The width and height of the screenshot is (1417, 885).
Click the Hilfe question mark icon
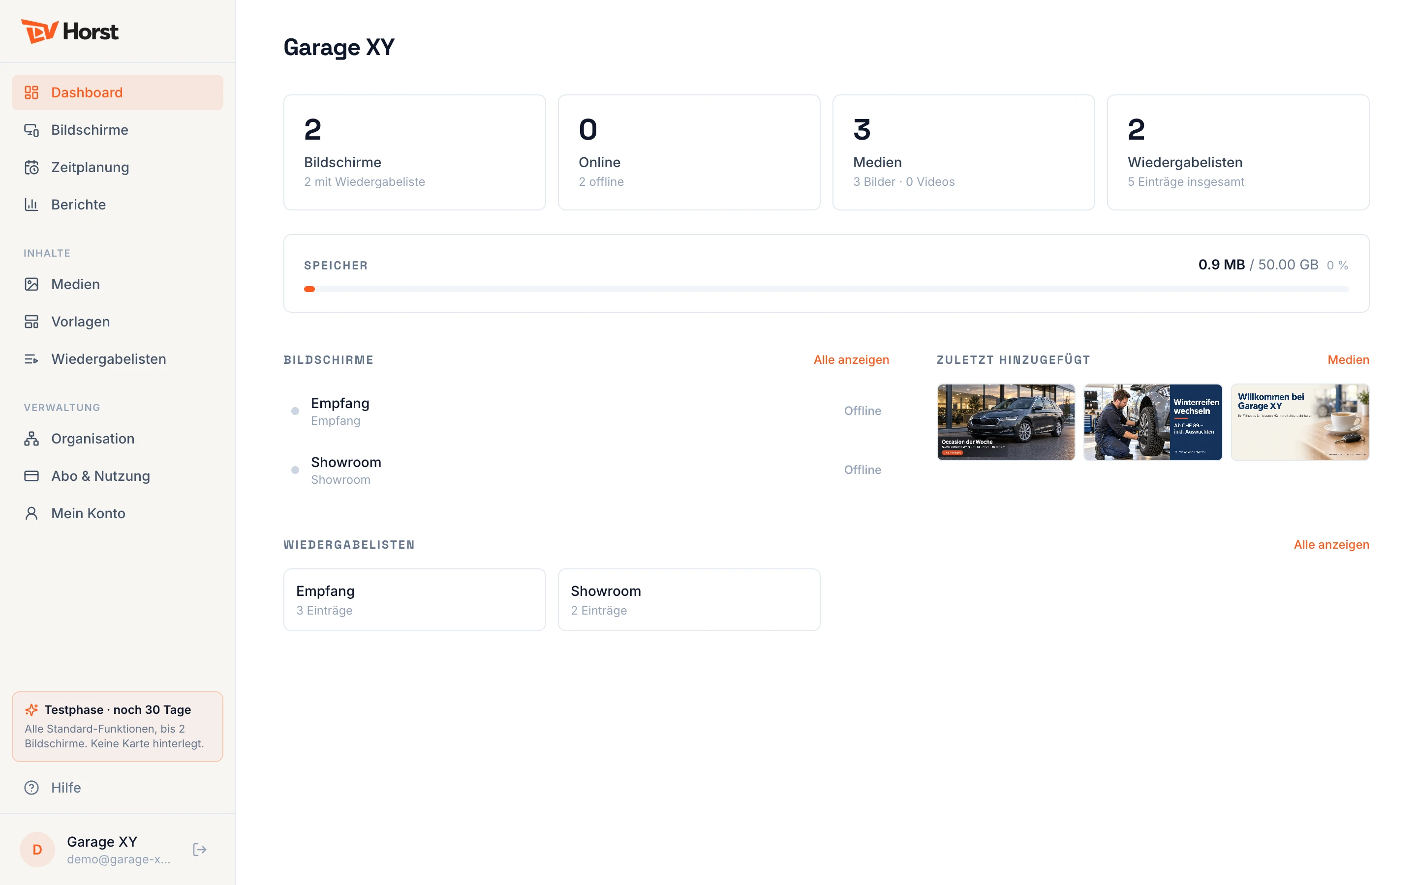pyautogui.click(x=31, y=787)
